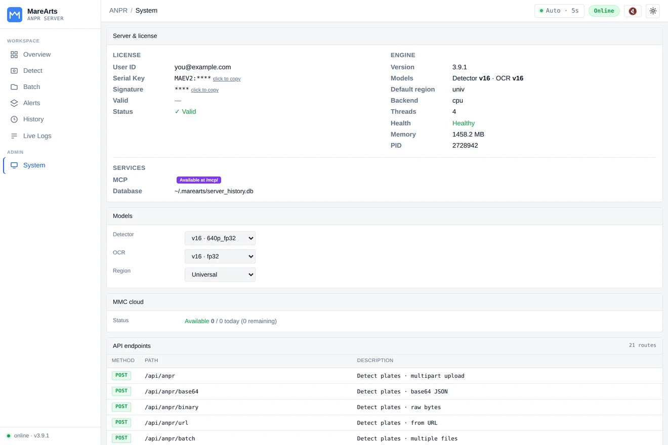Select the /api/anpr/binary path text
668x445 pixels.
click(x=172, y=407)
